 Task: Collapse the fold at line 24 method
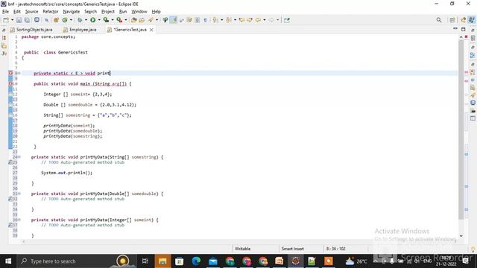[19, 157]
